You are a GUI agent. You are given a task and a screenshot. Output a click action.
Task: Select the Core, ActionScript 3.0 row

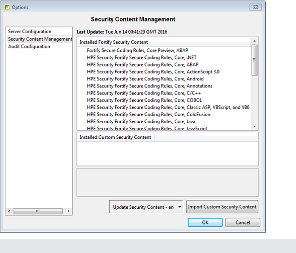pos(153,72)
